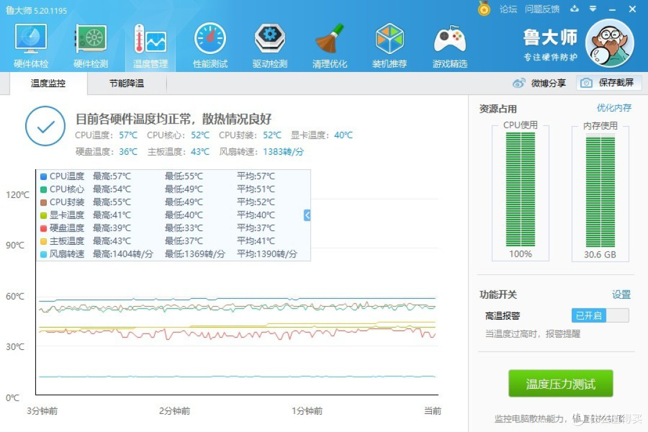
Task: Click 当前 time axis label
Action: (432, 411)
